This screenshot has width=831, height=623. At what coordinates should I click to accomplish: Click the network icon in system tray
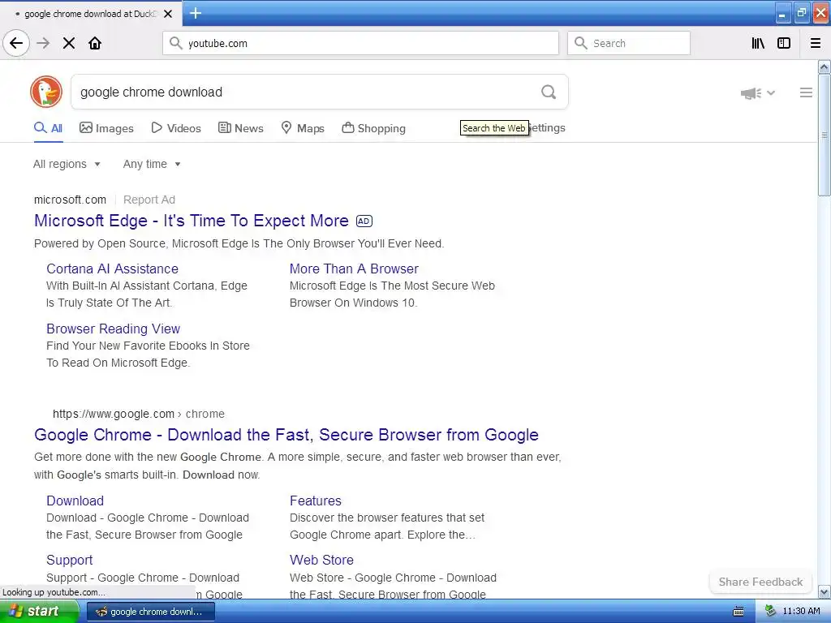click(x=770, y=612)
